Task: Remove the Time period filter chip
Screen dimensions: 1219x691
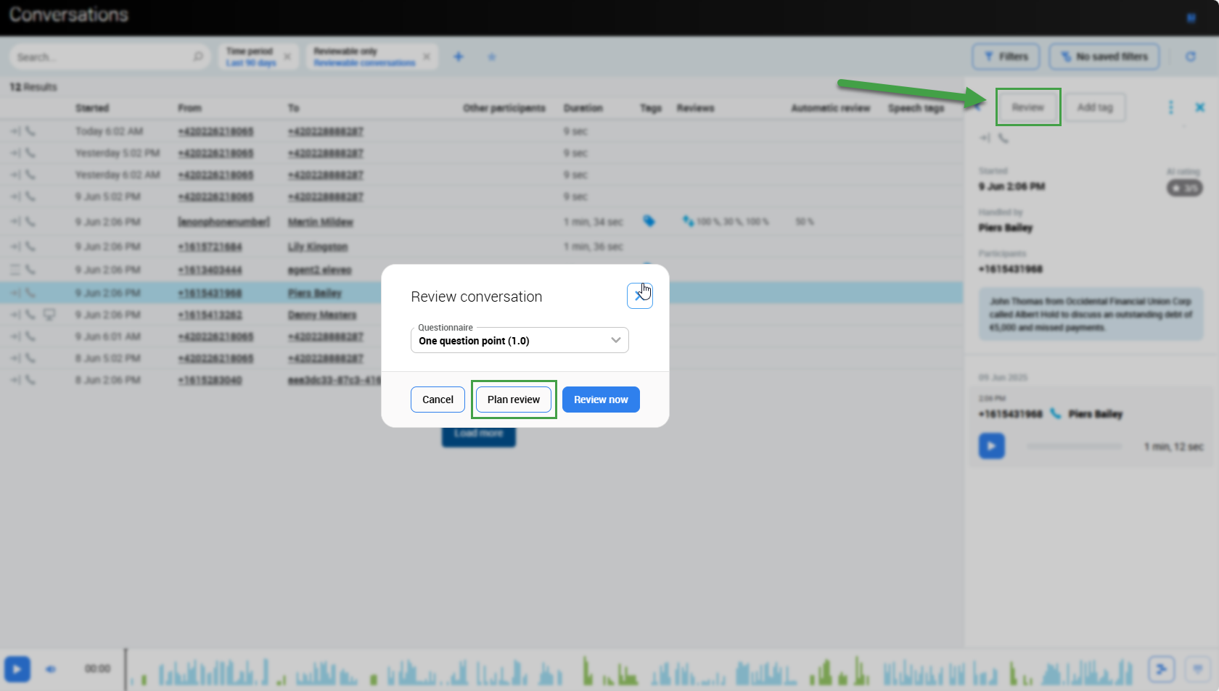Action: click(x=287, y=57)
